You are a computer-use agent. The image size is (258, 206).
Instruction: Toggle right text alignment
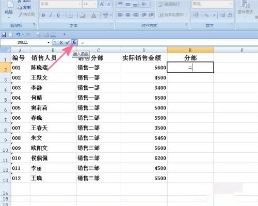(135, 15)
